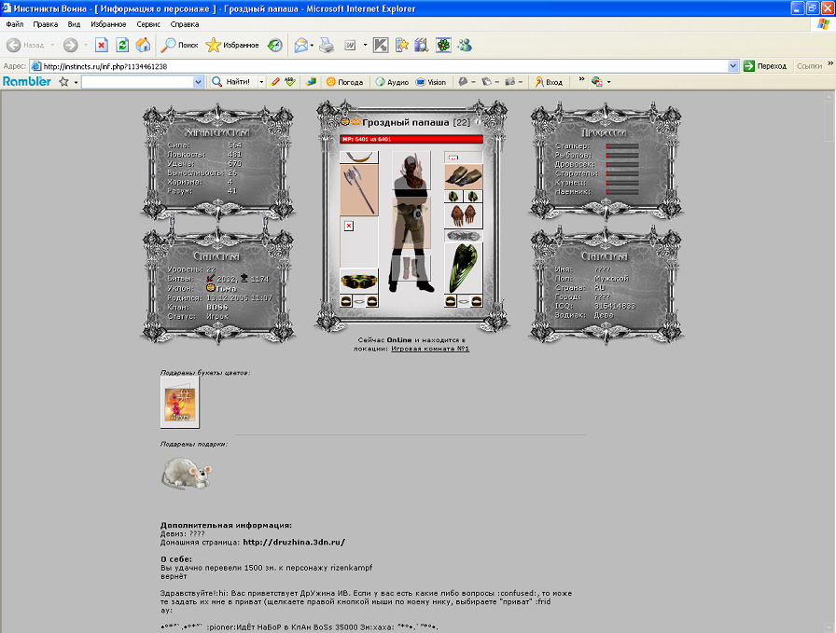Image resolution: width=836 pixels, height=633 pixels.
Task: Show the browsing History pane
Action: pyautogui.click(x=275, y=46)
